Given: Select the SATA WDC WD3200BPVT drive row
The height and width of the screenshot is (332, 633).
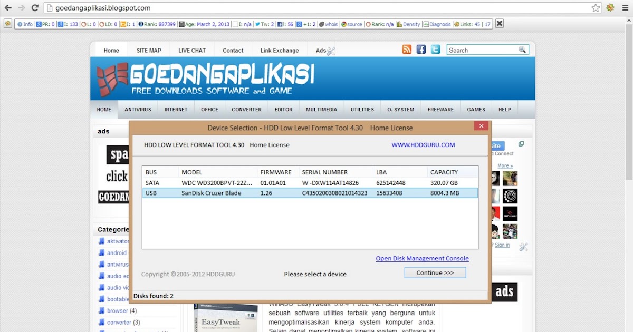Looking at the screenshot, I should tap(310, 183).
